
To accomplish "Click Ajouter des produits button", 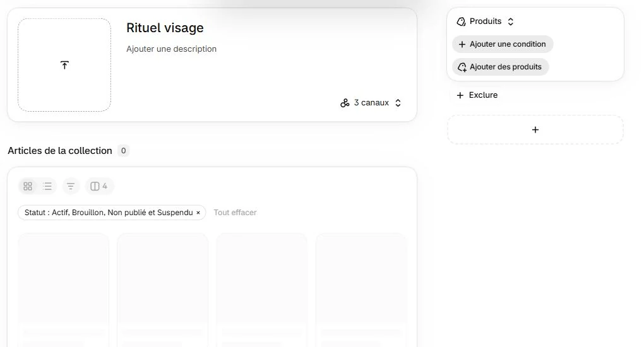I will [x=501, y=66].
